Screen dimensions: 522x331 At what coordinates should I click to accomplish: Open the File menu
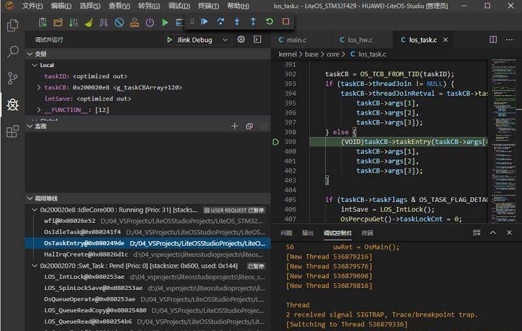click(32, 6)
